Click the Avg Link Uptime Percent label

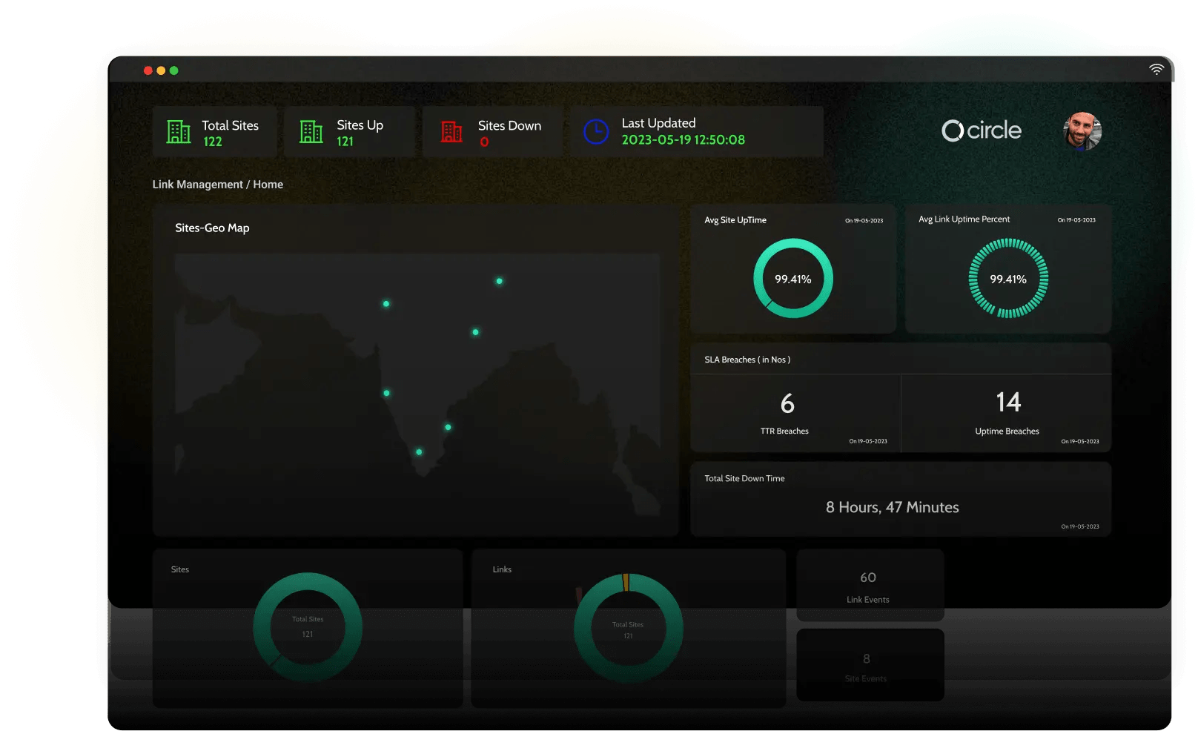(964, 219)
